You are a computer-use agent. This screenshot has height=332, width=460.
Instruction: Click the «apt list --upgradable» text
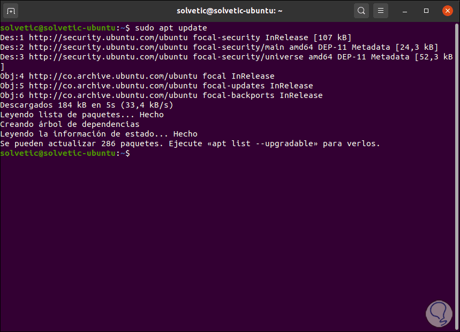coord(262,144)
